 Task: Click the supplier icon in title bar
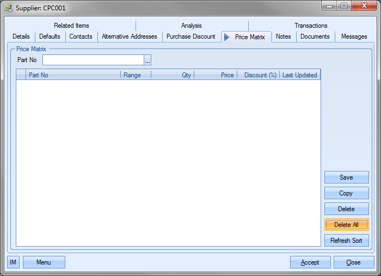[x=9, y=8]
